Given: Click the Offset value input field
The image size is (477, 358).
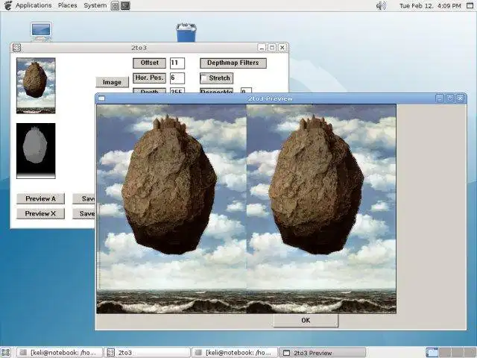Looking at the screenshot, I should coord(177,63).
